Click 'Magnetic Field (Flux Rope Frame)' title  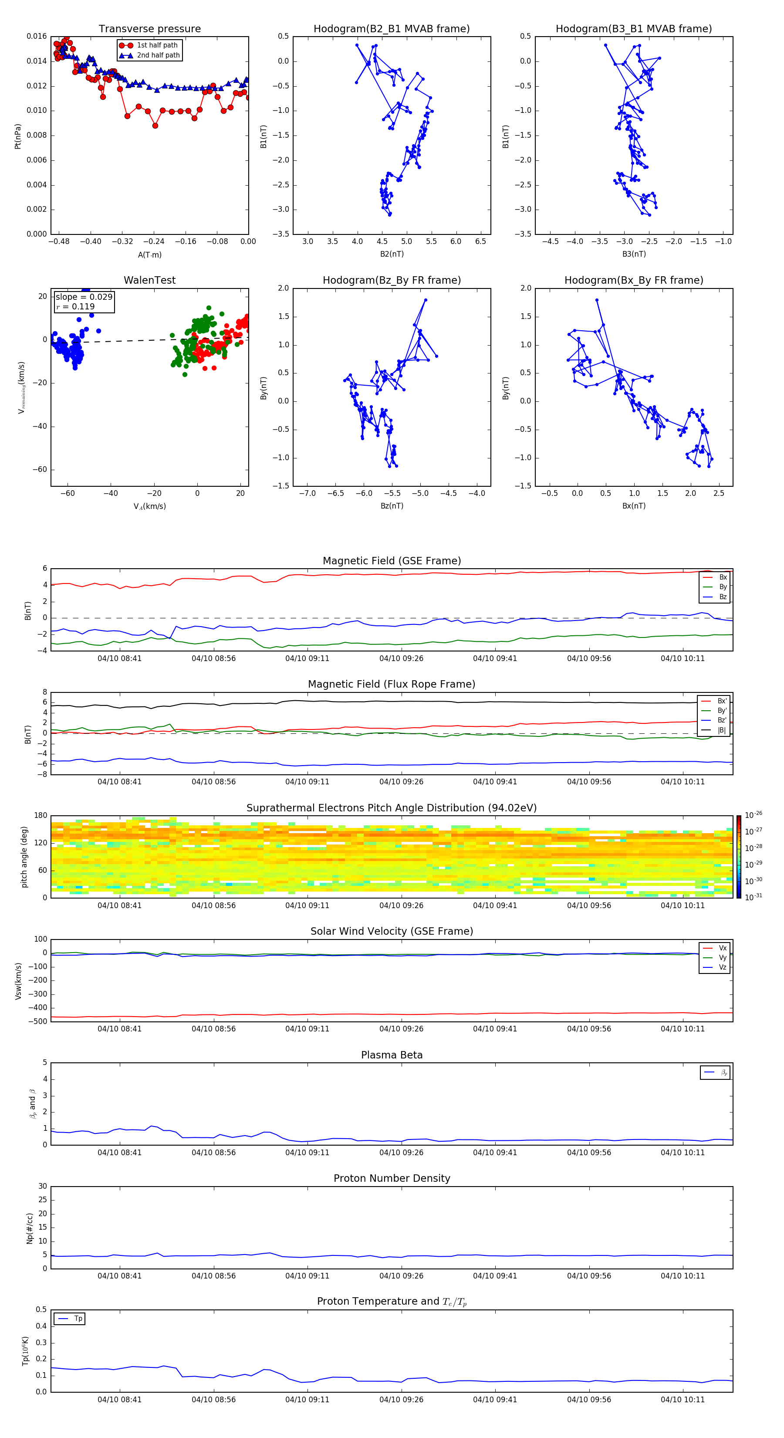392,685
